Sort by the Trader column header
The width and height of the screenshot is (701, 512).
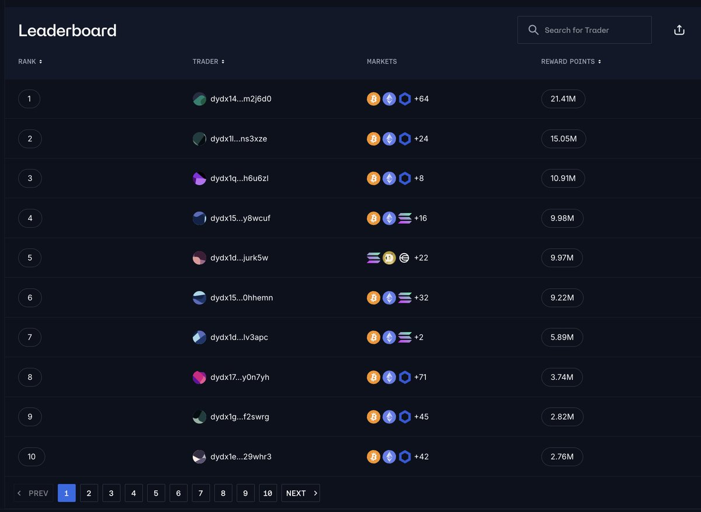209,61
